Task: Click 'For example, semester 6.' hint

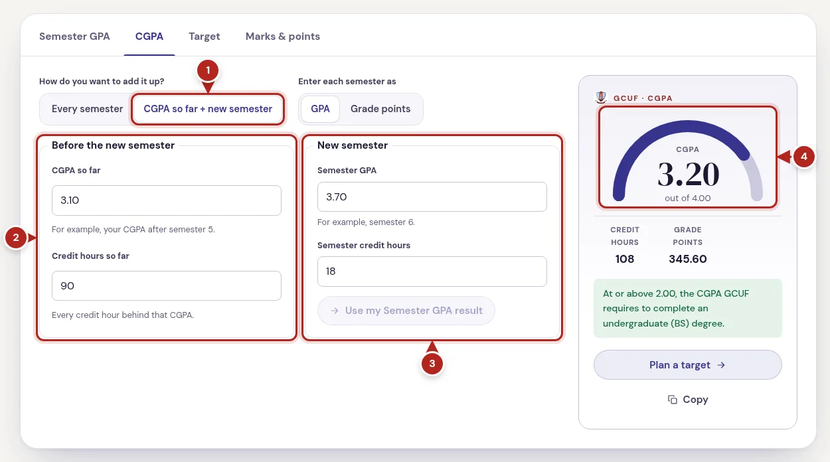Action: [366, 222]
